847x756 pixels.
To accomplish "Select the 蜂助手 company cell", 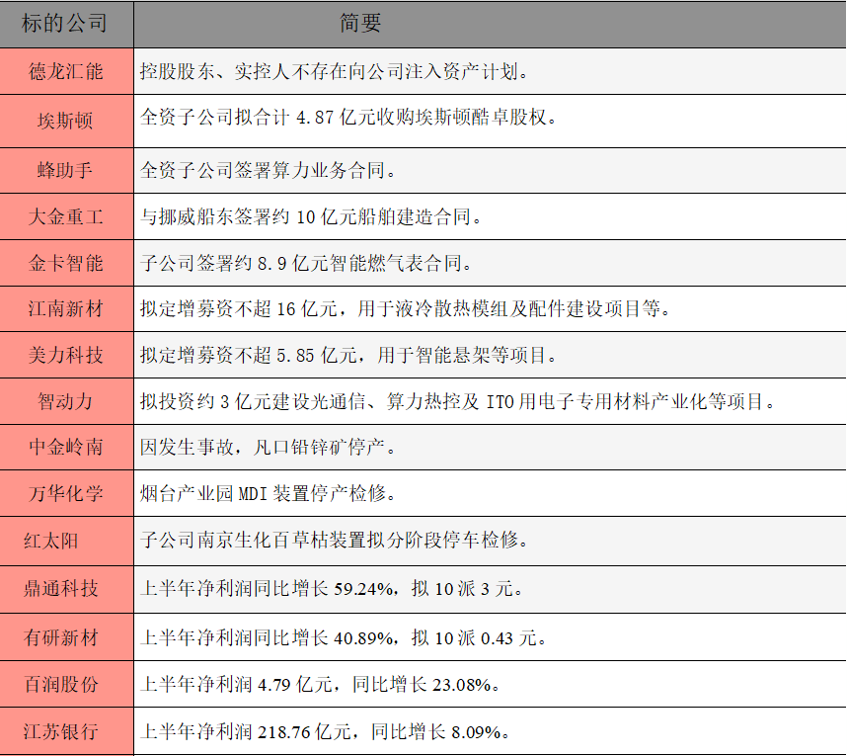I will [x=66, y=170].
